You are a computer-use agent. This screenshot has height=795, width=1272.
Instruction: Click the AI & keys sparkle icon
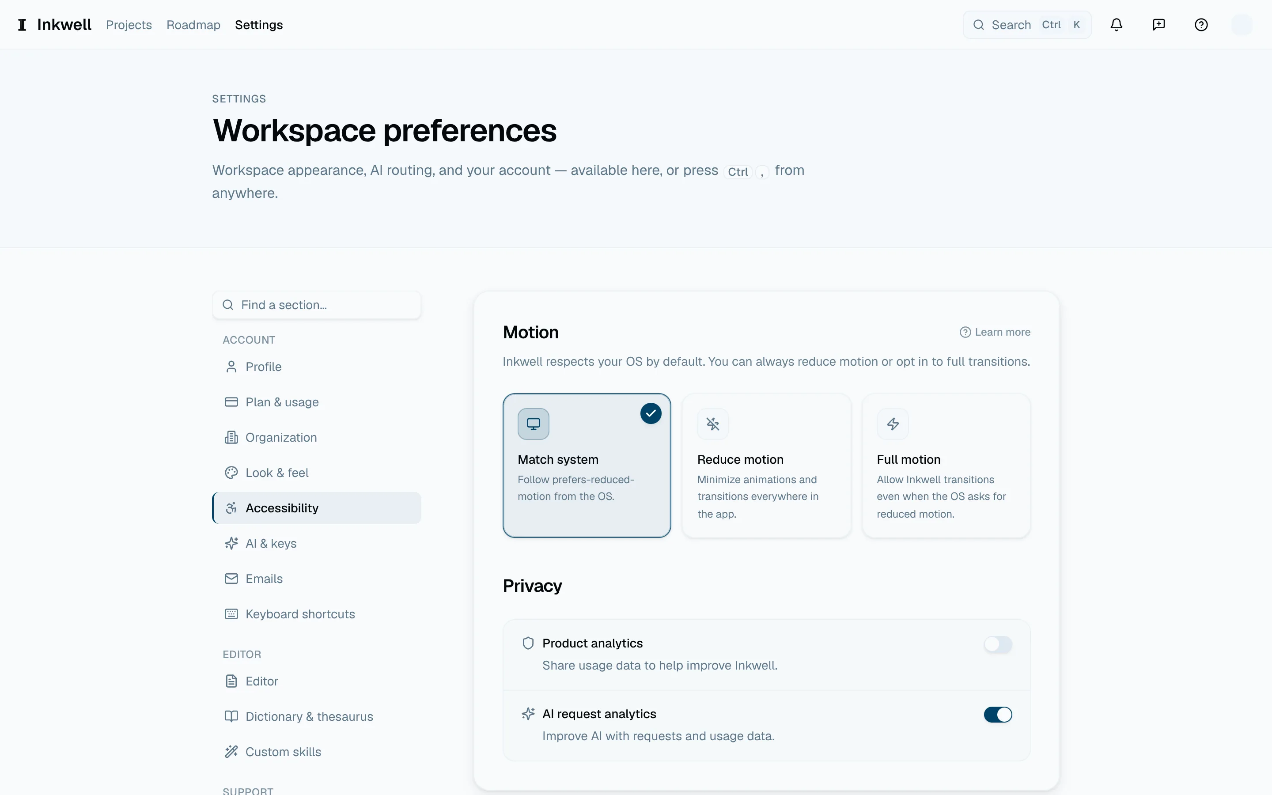[231, 543]
